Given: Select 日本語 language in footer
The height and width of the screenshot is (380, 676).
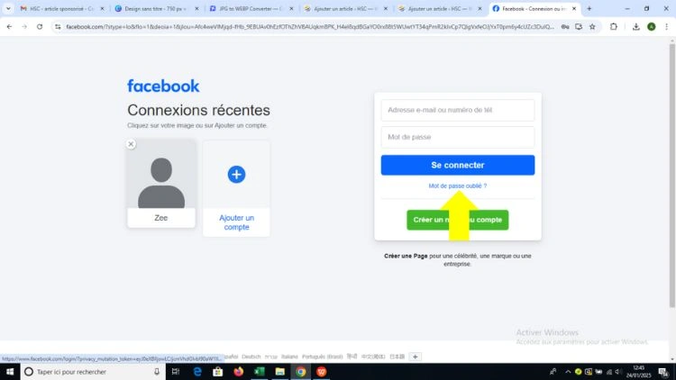Looking at the screenshot, I should tap(397, 357).
